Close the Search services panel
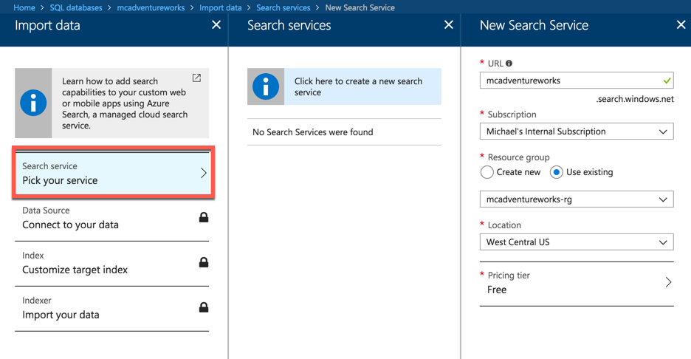The image size is (691, 359). pos(448,25)
